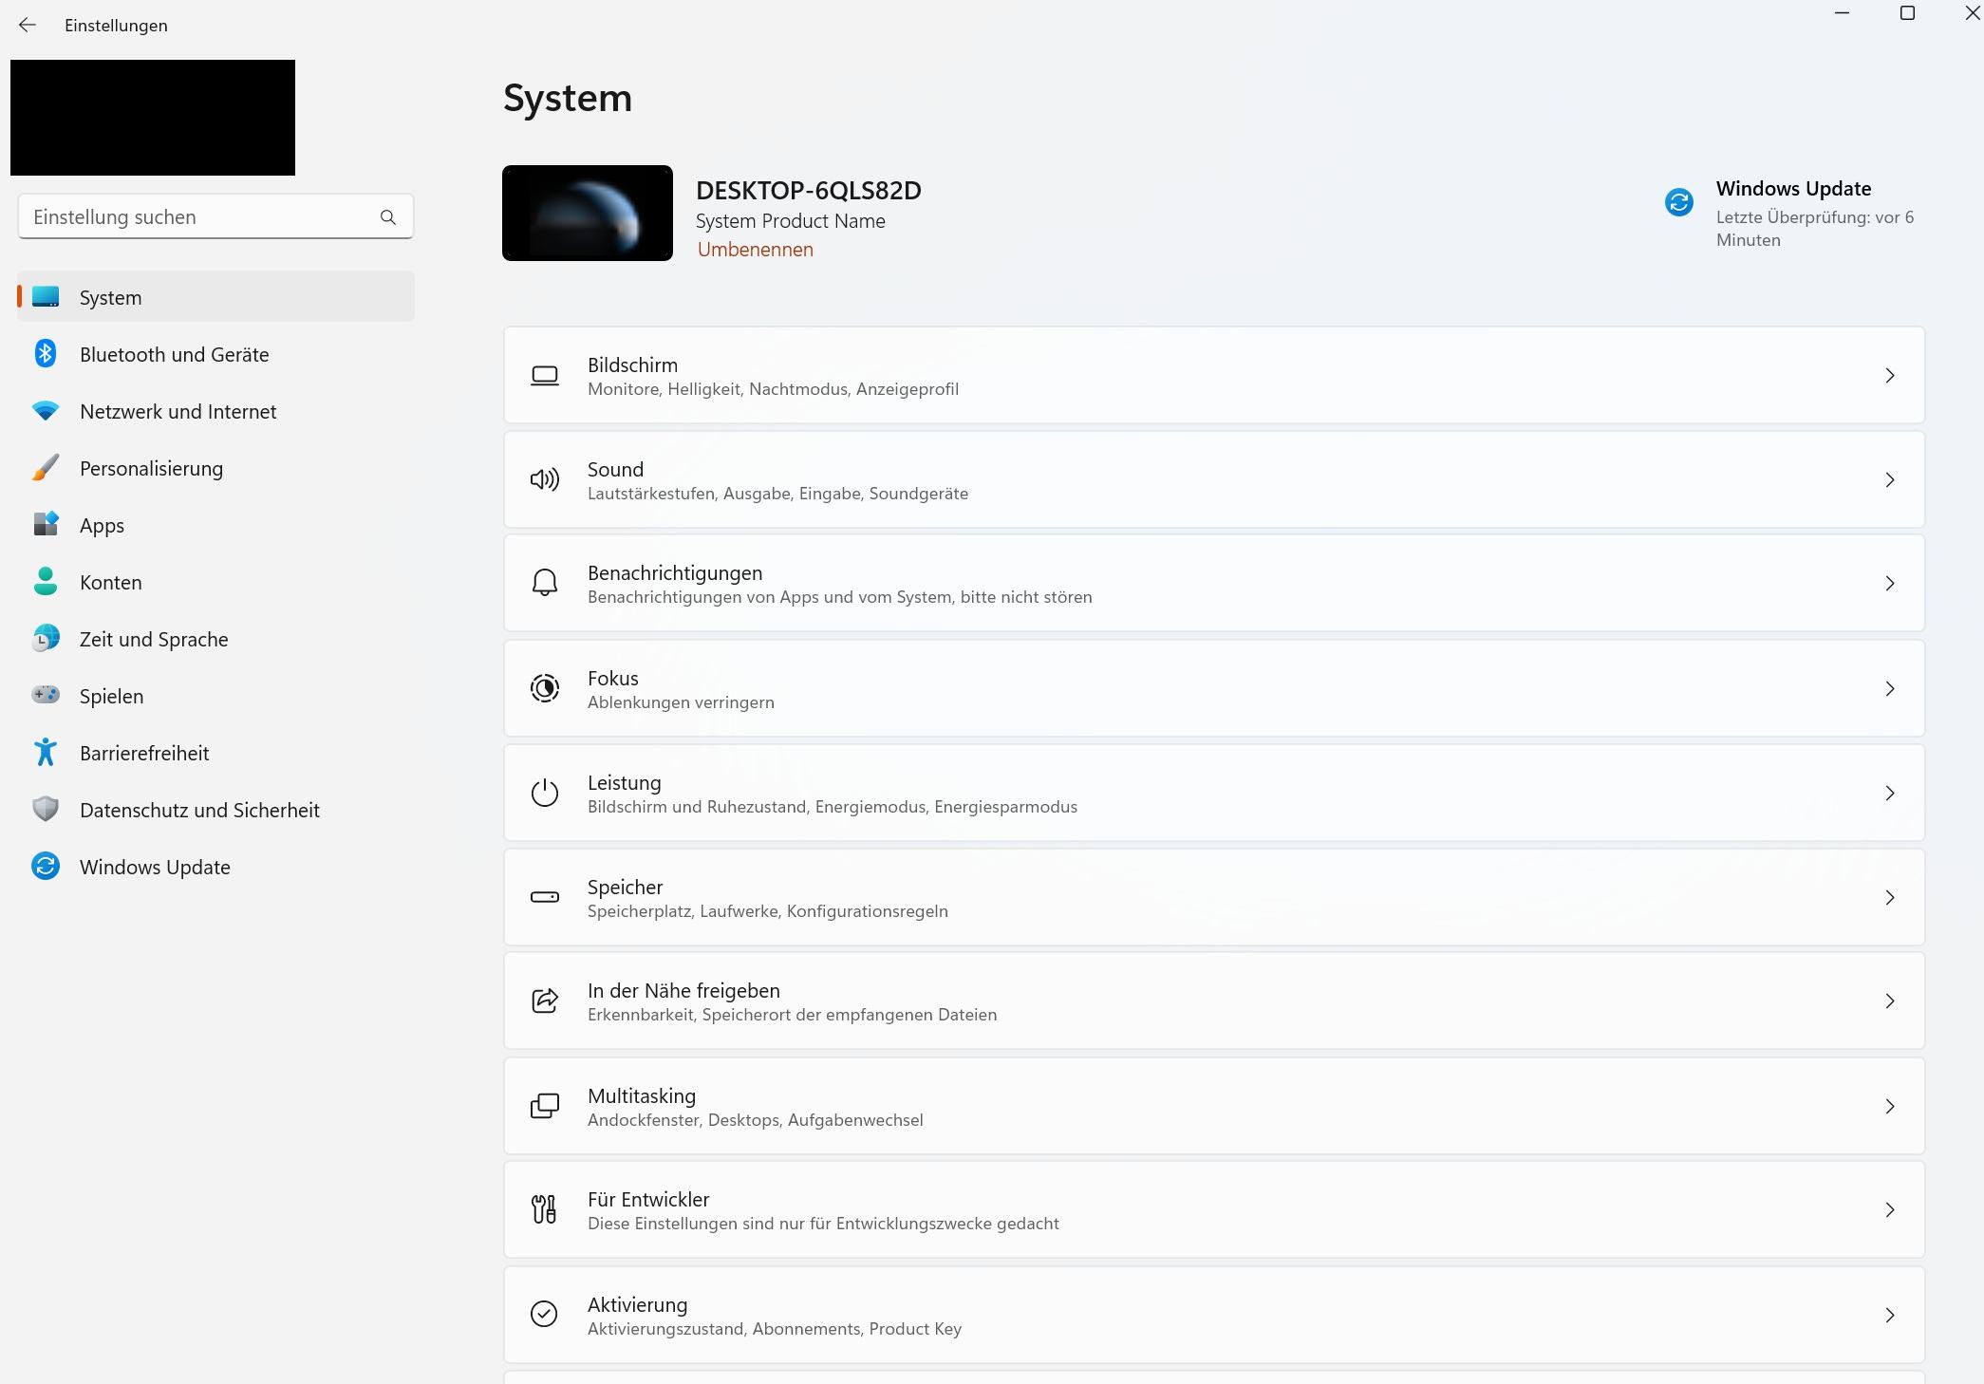The width and height of the screenshot is (1984, 1384).
Task: Click the Umbenennen link
Action: pos(755,250)
